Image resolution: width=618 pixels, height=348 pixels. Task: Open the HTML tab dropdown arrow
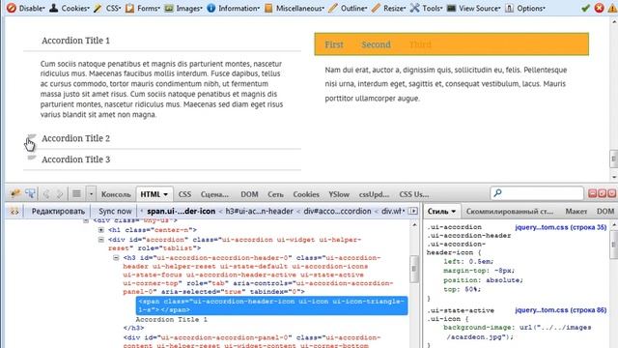coord(165,194)
